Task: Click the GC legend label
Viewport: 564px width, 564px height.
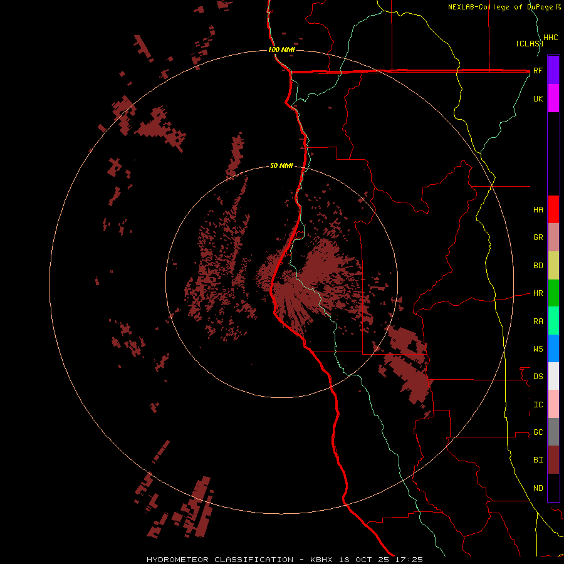Action: click(x=538, y=432)
